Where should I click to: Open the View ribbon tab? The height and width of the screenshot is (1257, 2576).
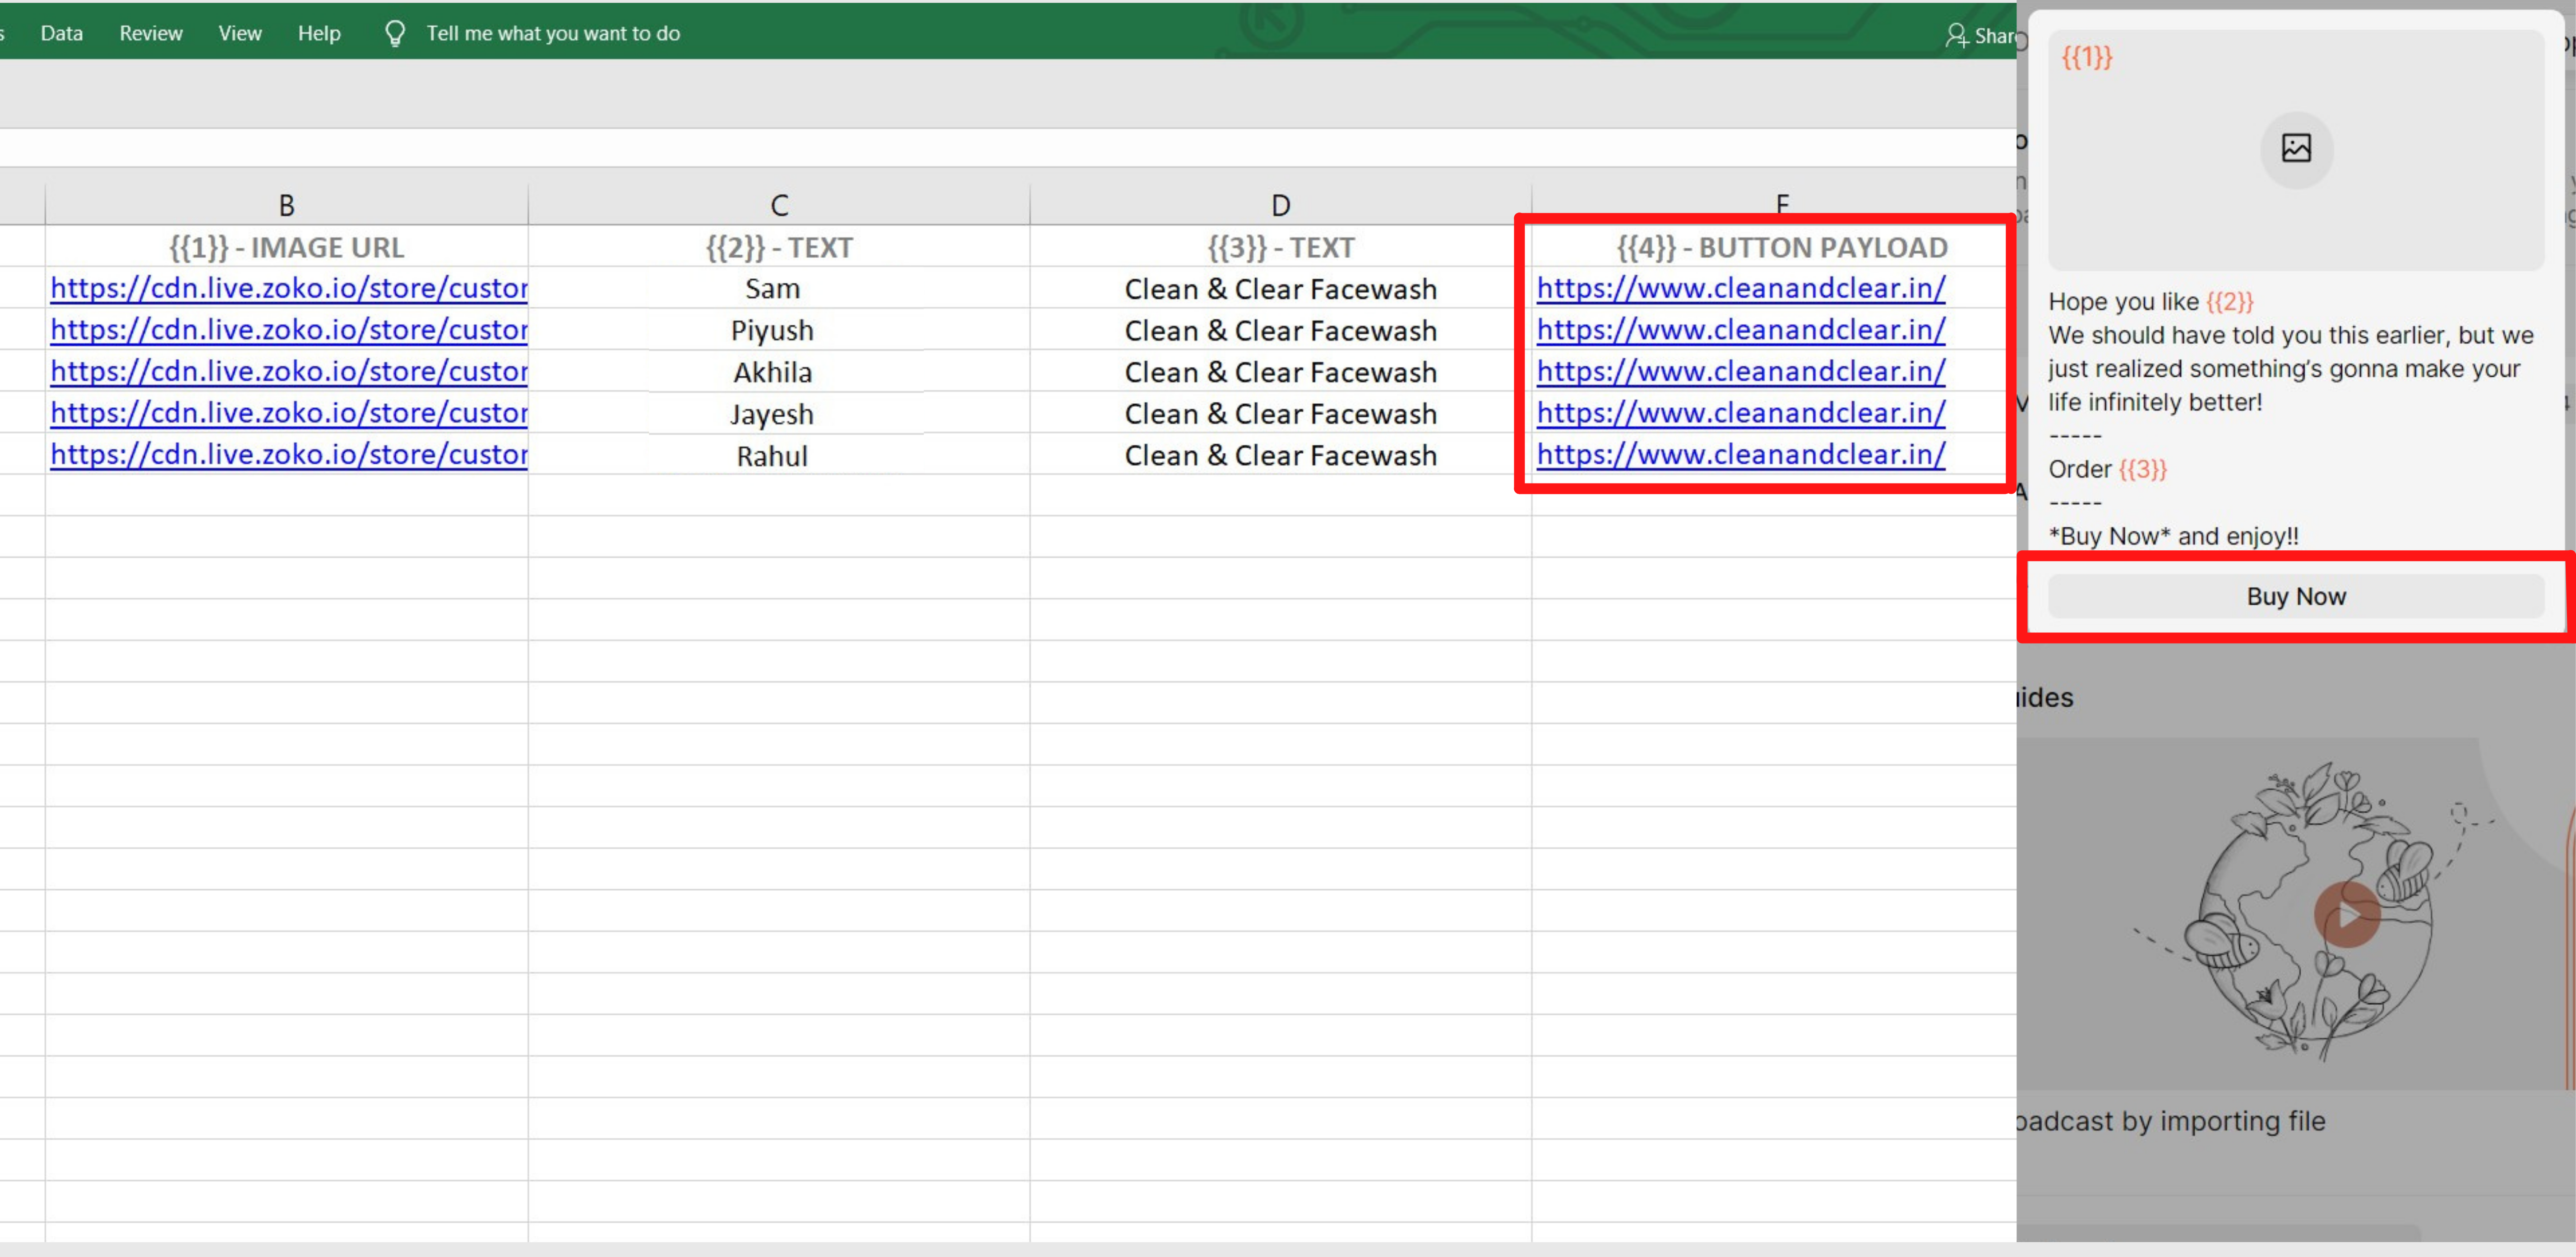pyautogui.click(x=240, y=34)
